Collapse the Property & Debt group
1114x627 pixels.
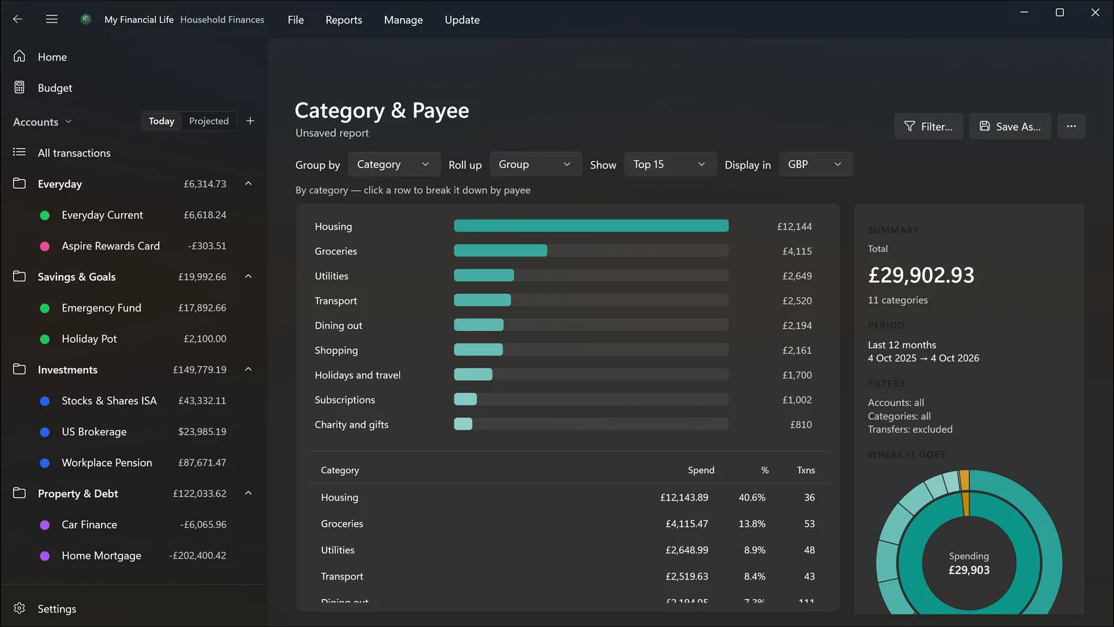[x=249, y=493]
